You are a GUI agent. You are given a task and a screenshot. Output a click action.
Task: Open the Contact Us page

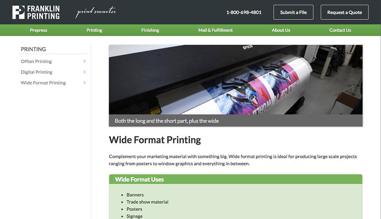click(340, 30)
